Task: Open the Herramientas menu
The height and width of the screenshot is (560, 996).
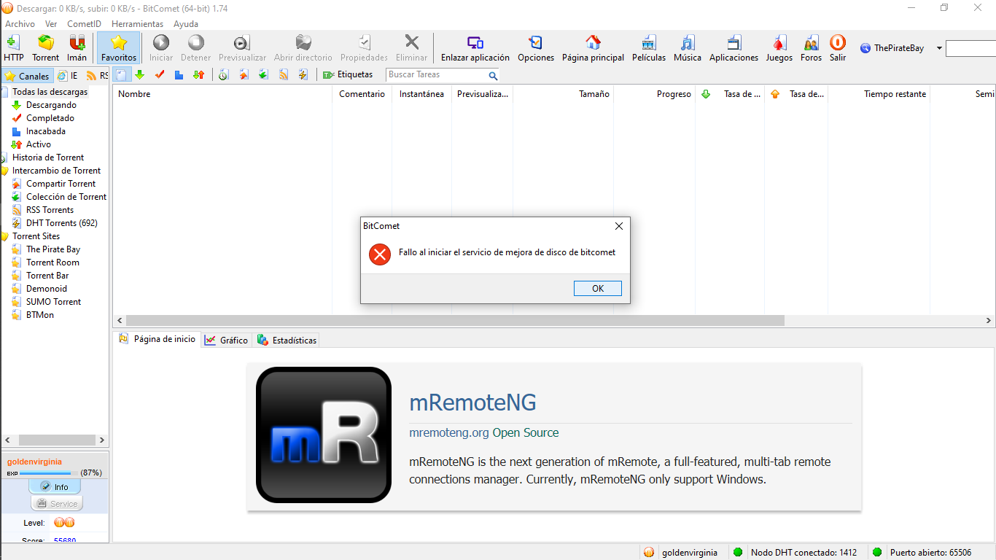Action: coord(137,24)
